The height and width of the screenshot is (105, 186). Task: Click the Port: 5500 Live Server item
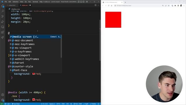[x=78, y=104]
